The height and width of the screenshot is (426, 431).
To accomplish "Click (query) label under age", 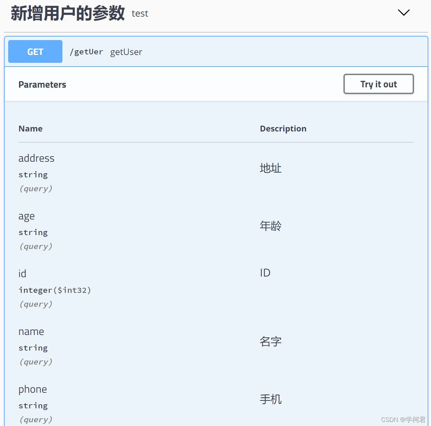I will [36, 247].
